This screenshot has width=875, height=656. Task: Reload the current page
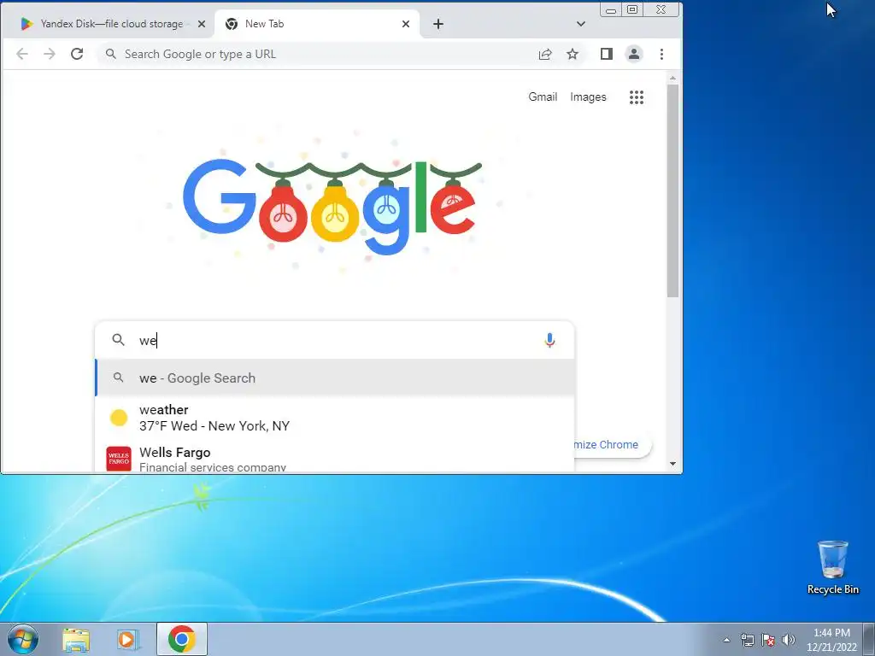tap(77, 54)
